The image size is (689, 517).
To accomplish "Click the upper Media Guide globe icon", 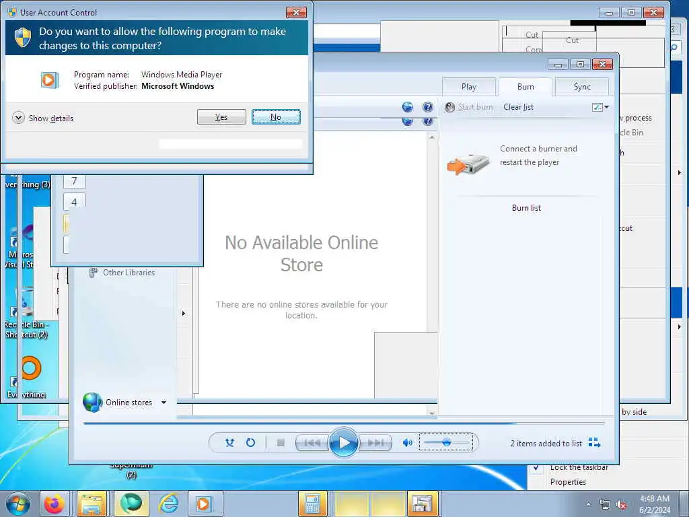I will pyautogui.click(x=407, y=107).
